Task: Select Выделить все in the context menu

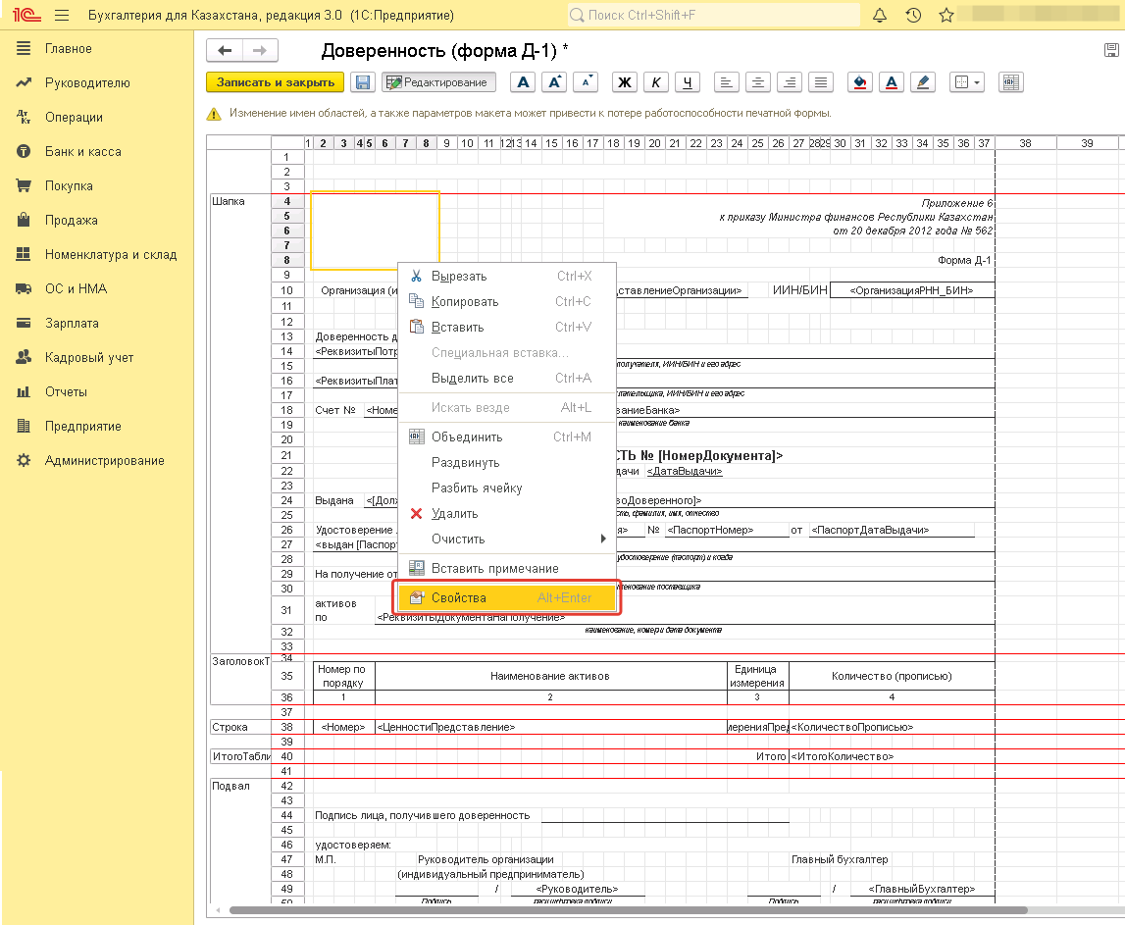Action: point(506,379)
